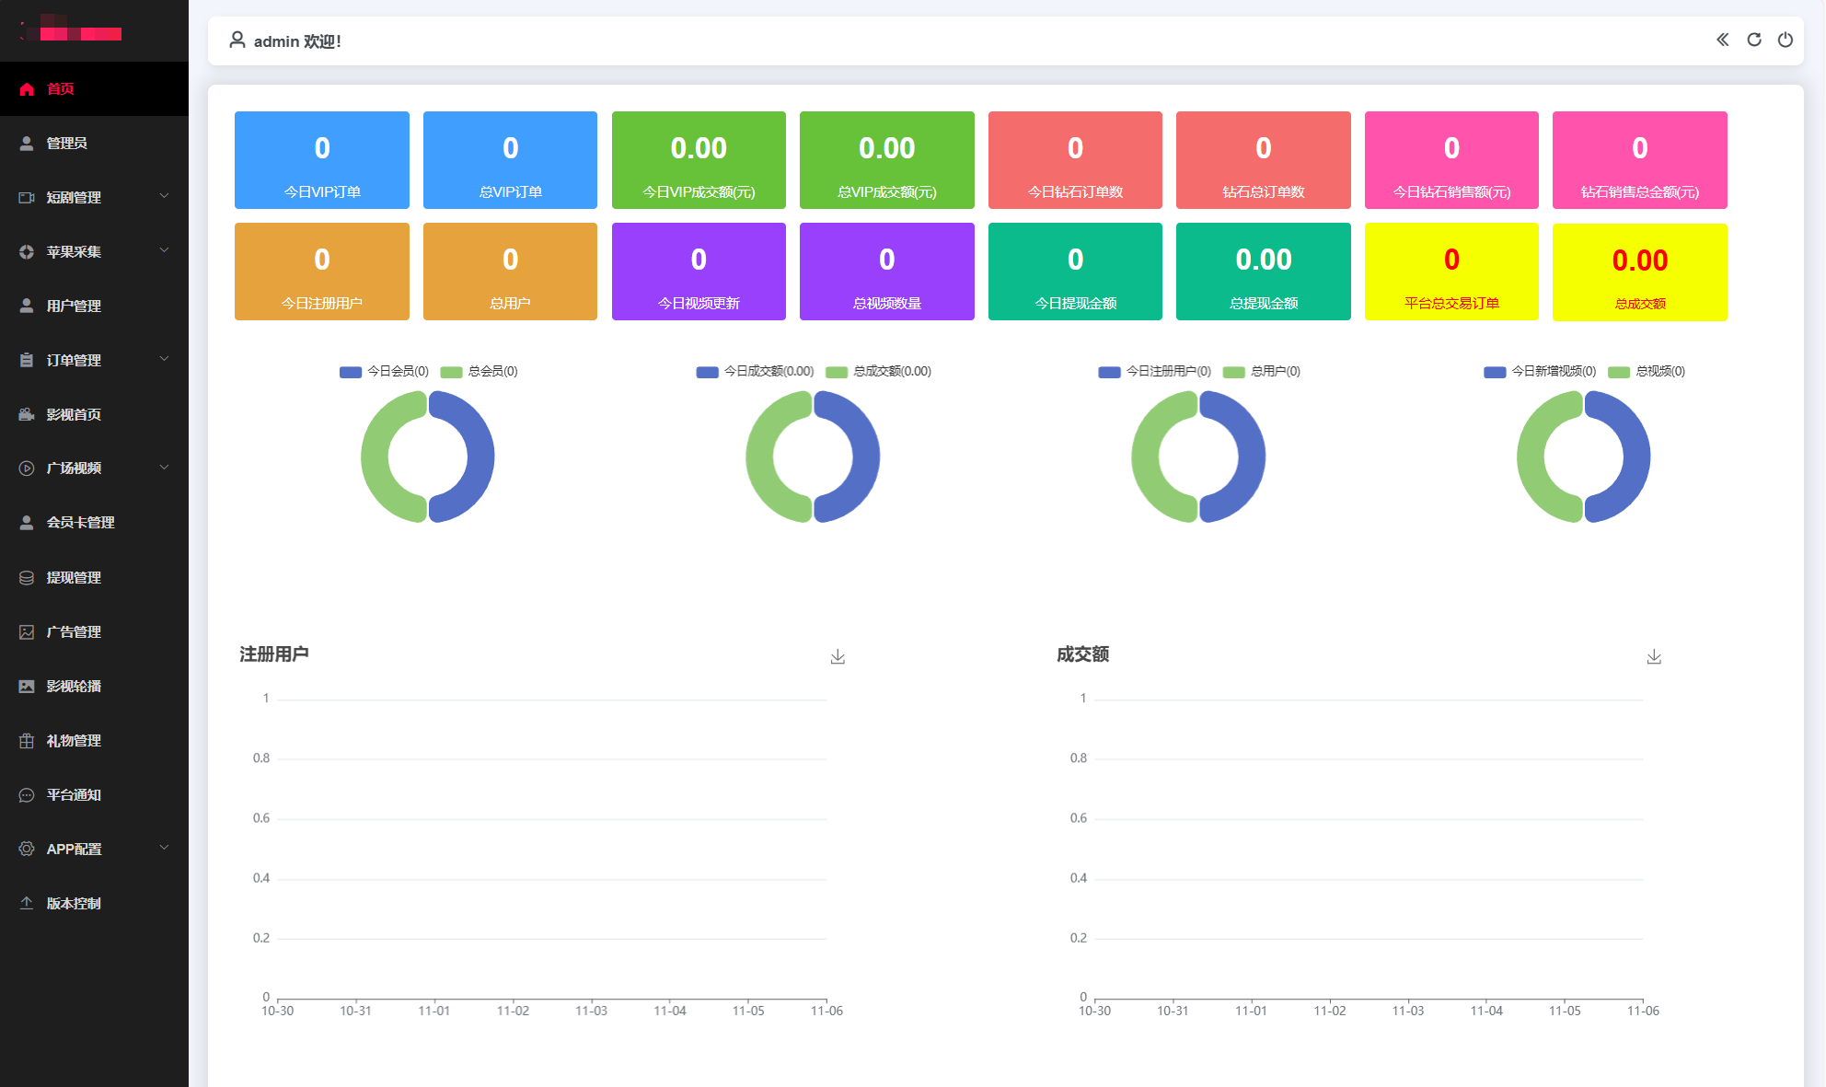Select 用户管理 in the sidebar

pos(75,306)
